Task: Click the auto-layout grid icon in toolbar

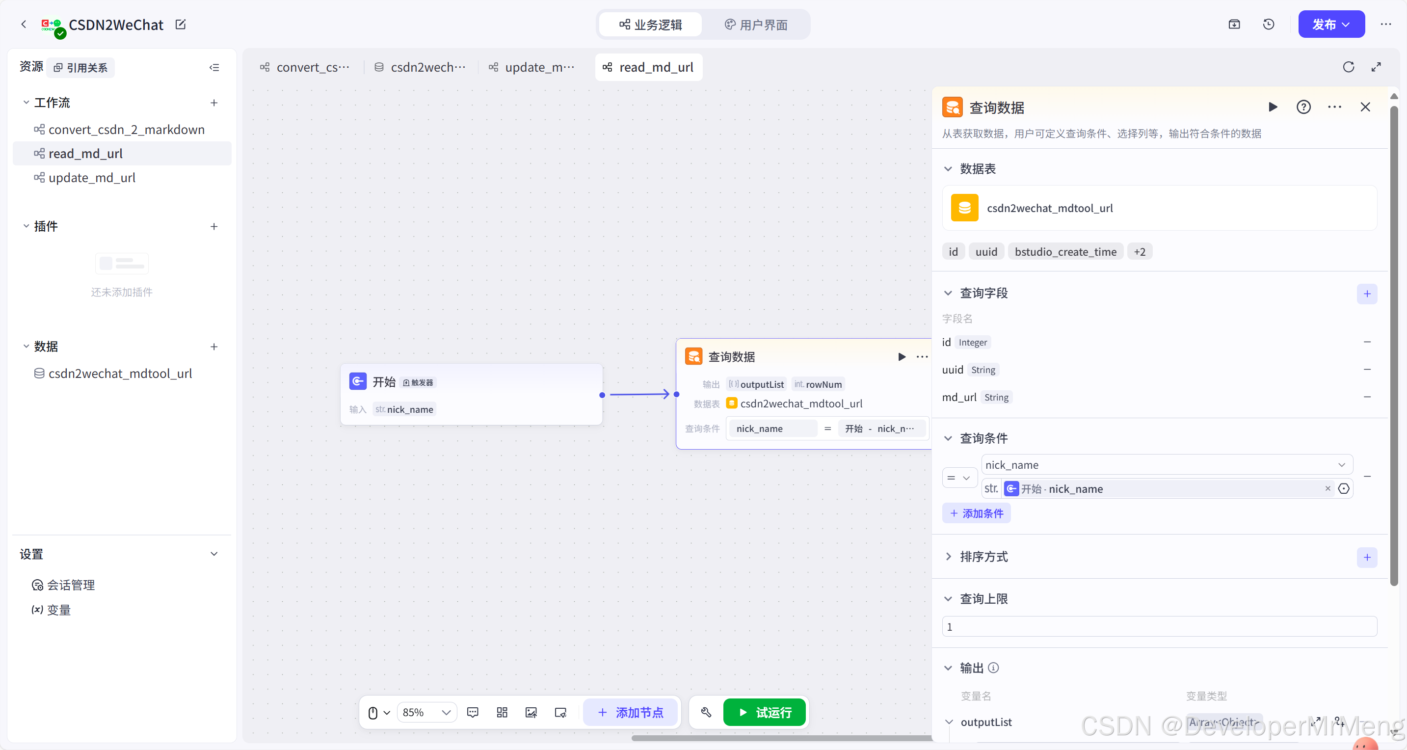Action: (x=502, y=712)
